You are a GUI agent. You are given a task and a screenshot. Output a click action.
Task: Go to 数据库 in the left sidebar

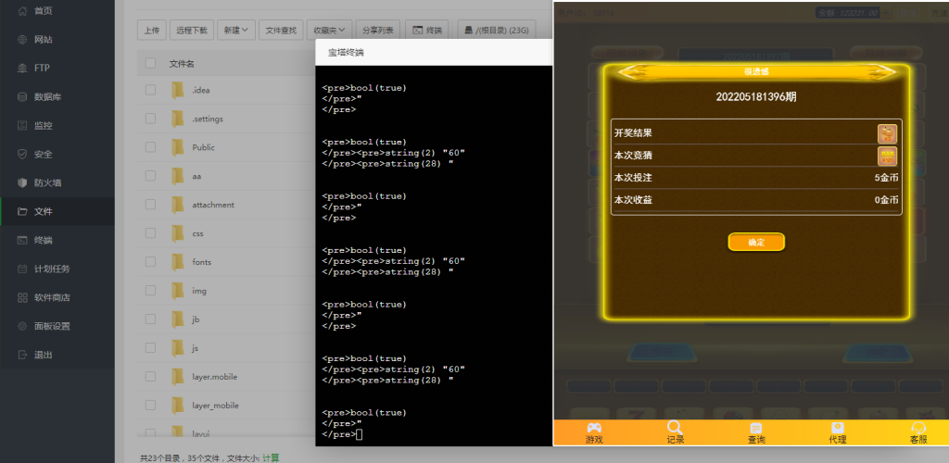[47, 97]
